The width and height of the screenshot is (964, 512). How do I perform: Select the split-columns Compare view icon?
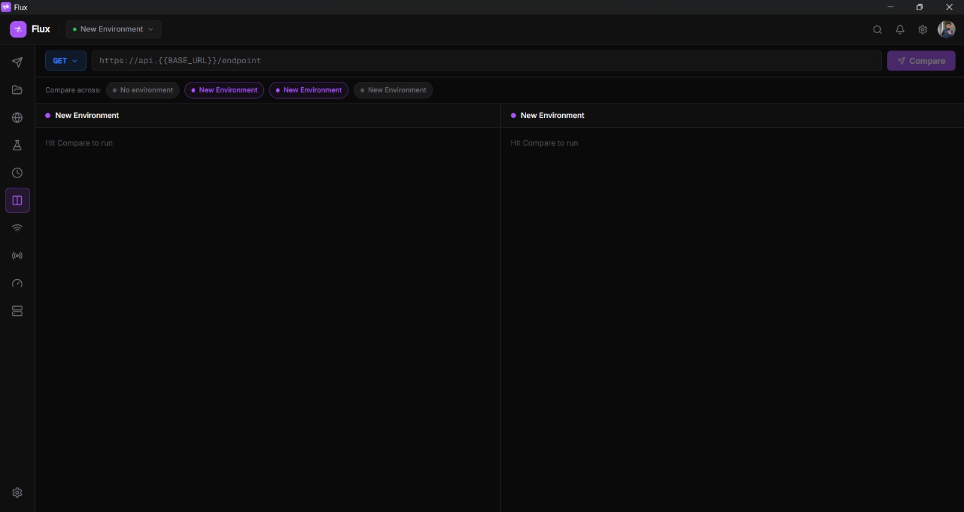(17, 200)
